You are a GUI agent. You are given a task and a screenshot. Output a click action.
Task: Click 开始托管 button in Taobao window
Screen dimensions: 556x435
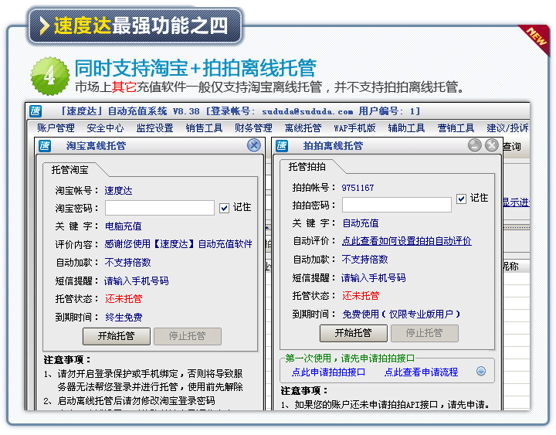117,336
